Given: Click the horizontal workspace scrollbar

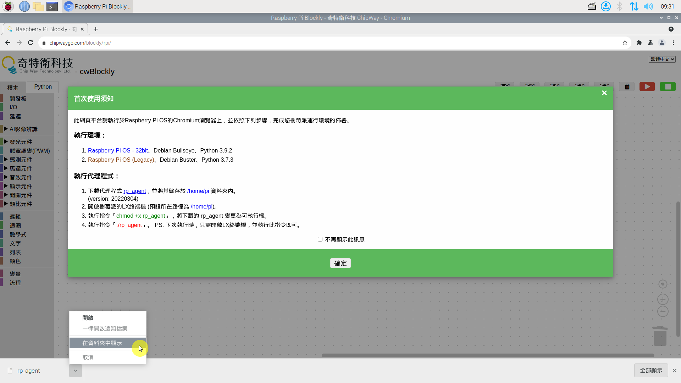Looking at the screenshot, I should 488,355.
